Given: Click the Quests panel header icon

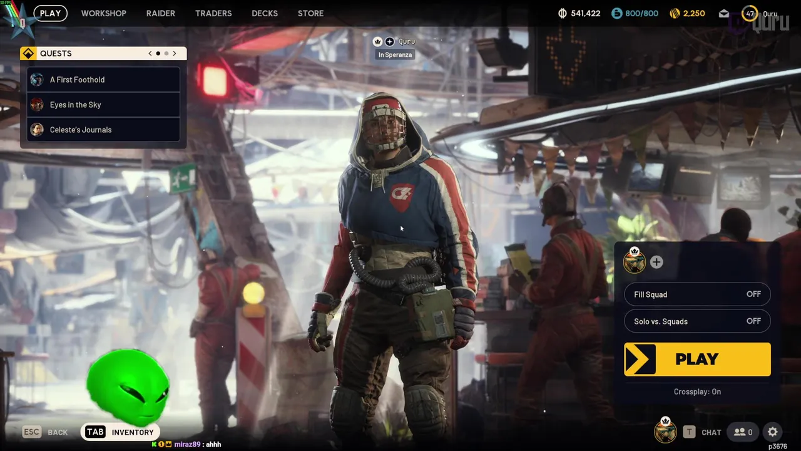Looking at the screenshot, I should (28, 53).
